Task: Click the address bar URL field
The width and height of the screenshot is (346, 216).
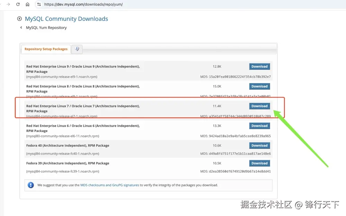Action: [83, 4]
